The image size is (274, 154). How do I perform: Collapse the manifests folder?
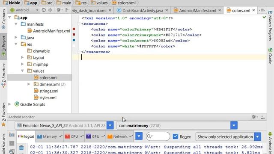(x=16, y=24)
